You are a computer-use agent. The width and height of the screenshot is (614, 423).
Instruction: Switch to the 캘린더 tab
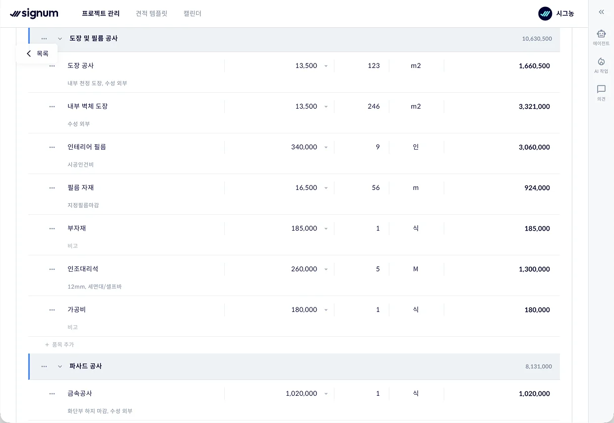[x=192, y=13]
